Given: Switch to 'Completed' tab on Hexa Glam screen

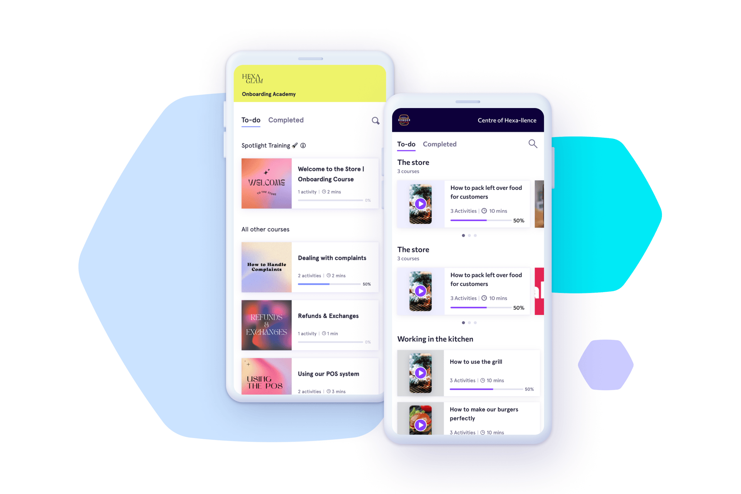Looking at the screenshot, I should [286, 120].
